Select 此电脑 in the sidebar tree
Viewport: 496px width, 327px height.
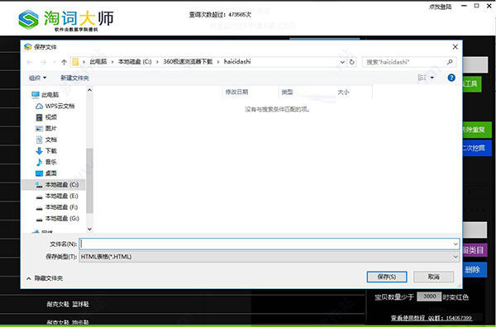coord(45,95)
